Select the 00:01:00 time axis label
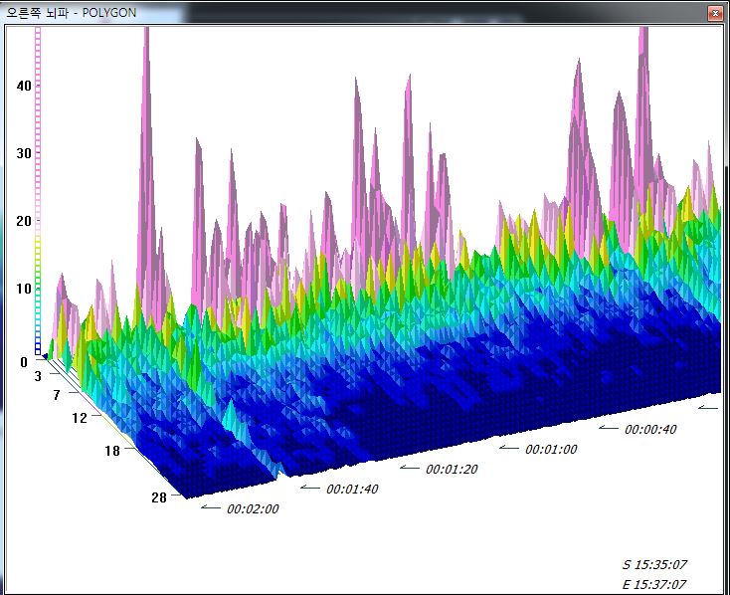The width and height of the screenshot is (730, 595). pyautogui.click(x=551, y=449)
